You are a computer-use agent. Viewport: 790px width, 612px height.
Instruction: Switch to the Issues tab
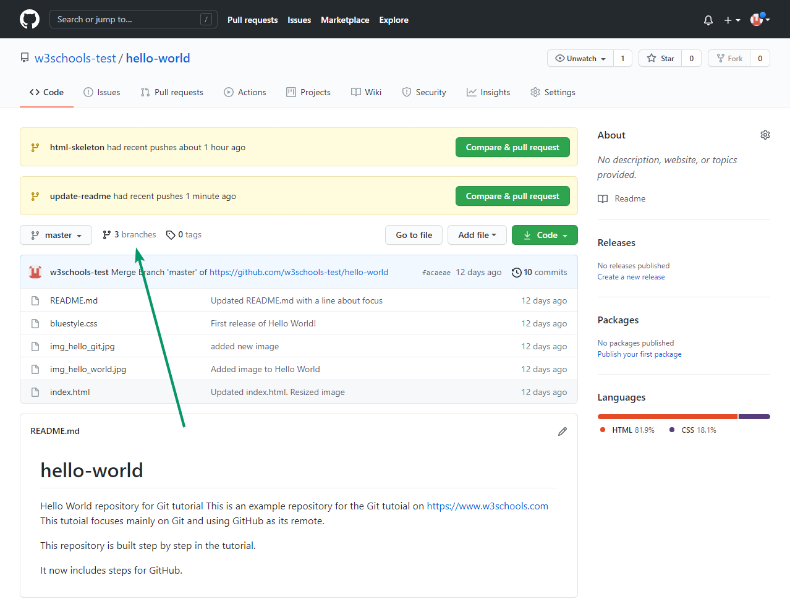coord(101,91)
